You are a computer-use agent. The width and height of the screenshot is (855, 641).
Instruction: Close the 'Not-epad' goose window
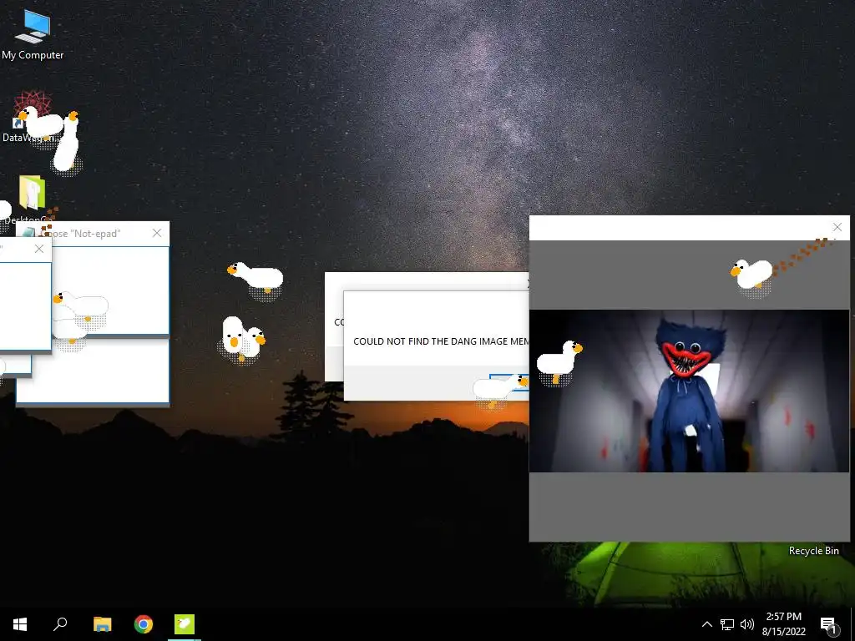(x=157, y=234)
